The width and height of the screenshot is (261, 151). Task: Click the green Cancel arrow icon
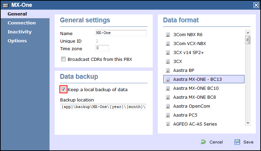tap(204, 142)
